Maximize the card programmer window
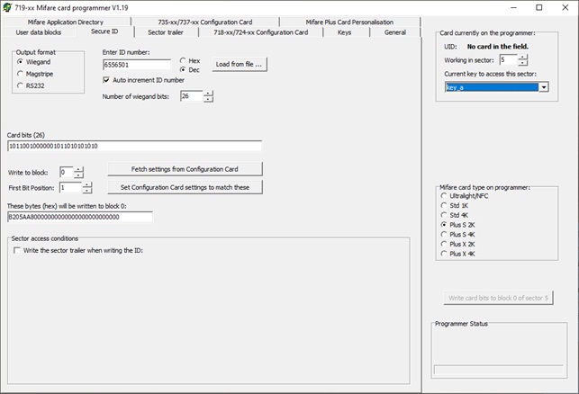 [x=538, y=7]
